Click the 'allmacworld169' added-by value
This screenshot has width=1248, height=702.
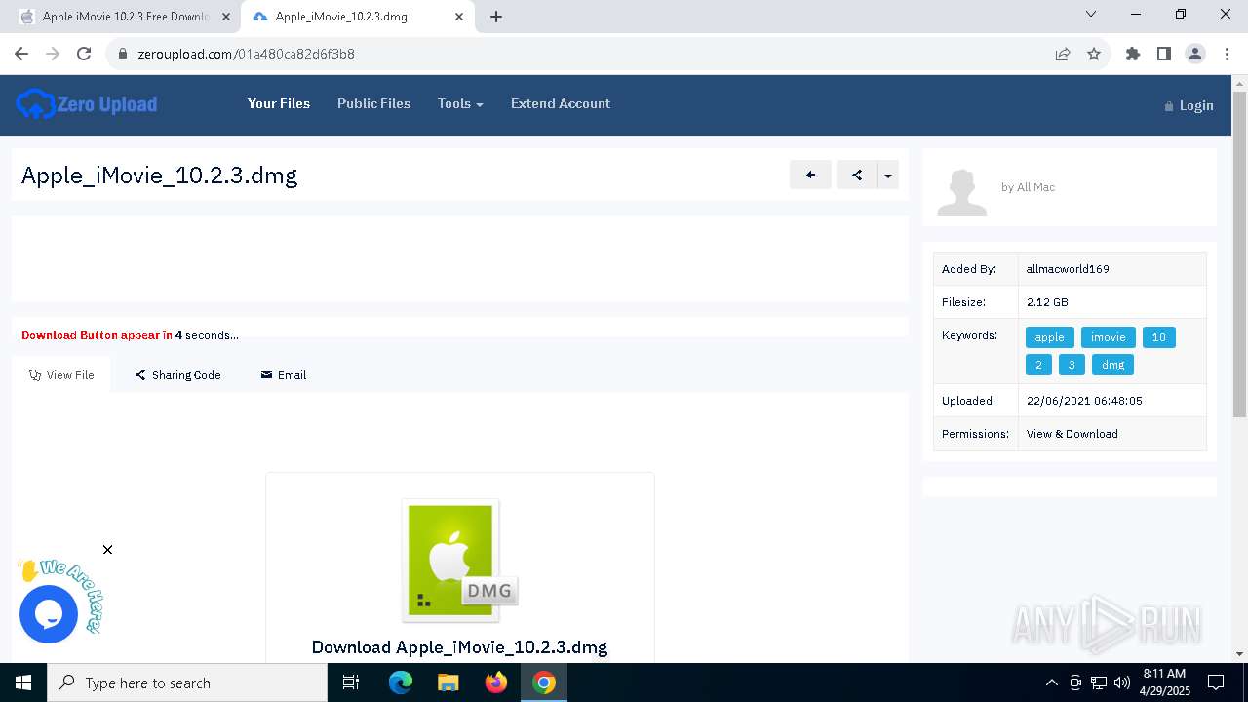point(1068,269)
